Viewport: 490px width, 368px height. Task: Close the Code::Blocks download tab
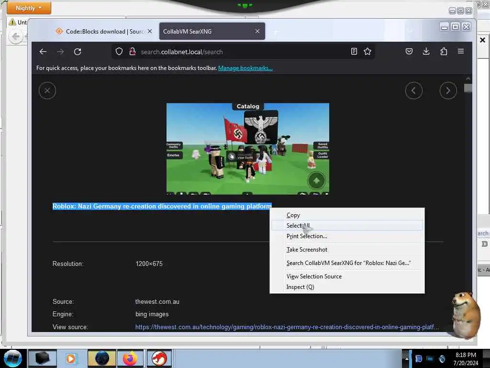coord(150,31)
